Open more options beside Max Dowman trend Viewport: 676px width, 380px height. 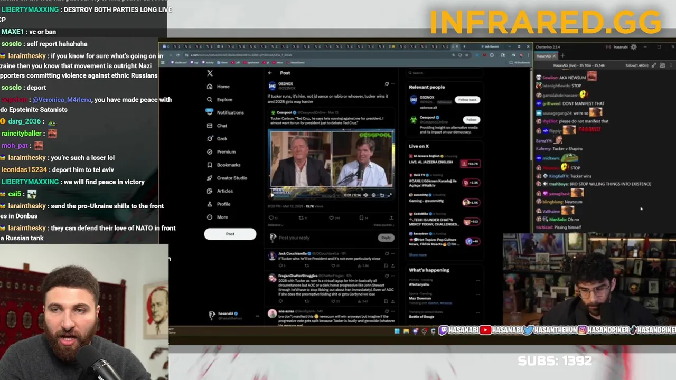coord(478,296)
